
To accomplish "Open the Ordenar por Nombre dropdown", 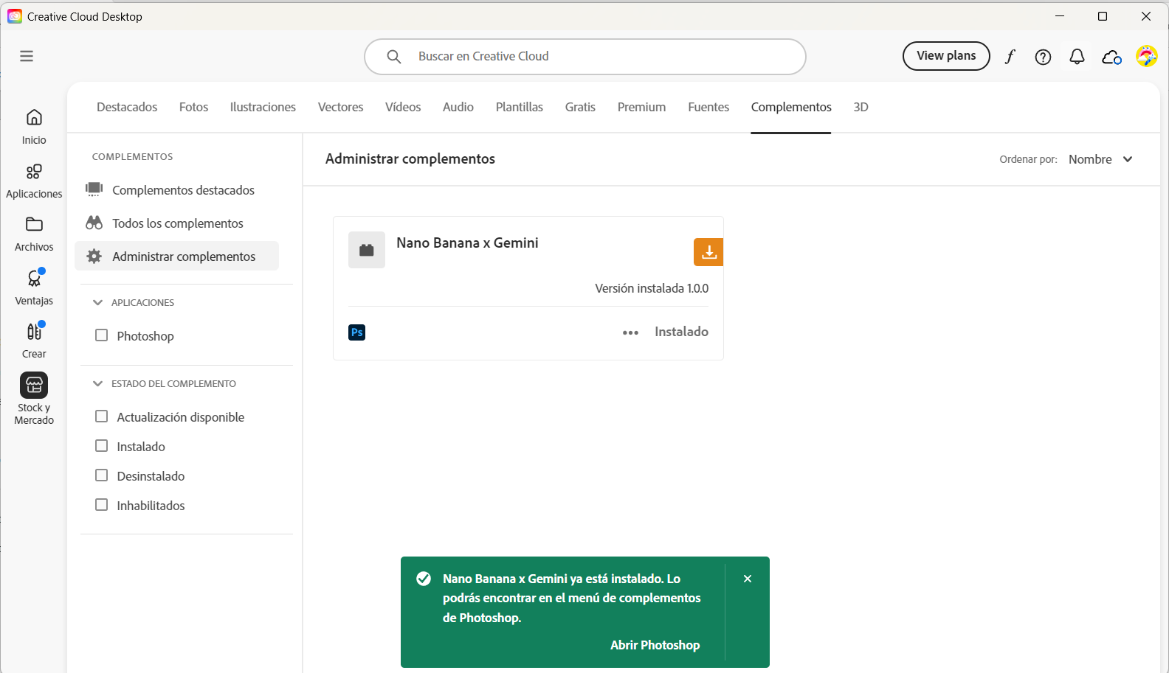I will coord(1100,159).
